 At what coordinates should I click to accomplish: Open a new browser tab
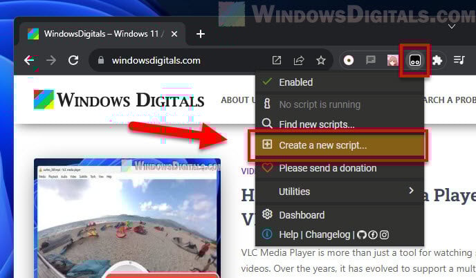pyautogui.click(x=201, y=33)
